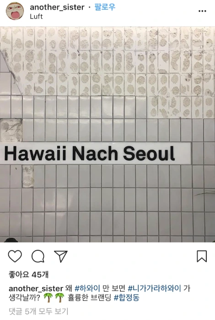Image resolution: width=215 pixels, height=320 pixels.
Task: Open the #하와이 hashtag
Action: 87,288
